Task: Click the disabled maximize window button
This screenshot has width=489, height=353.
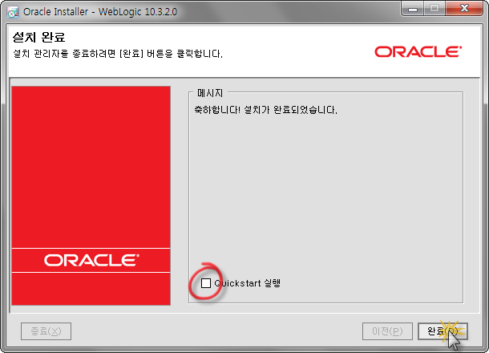Action: point(434,9)
